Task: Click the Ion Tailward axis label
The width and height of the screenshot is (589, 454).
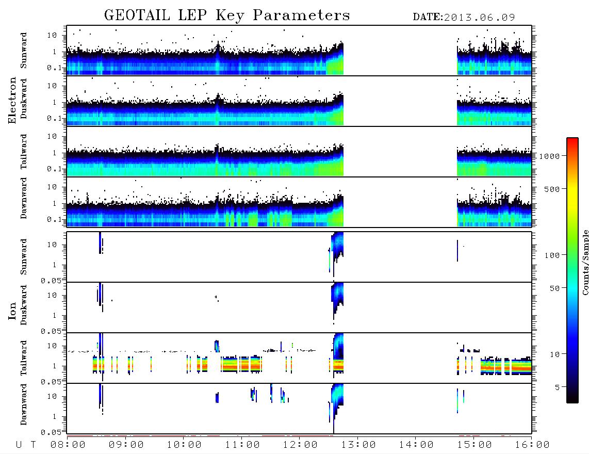Action: pos(24,358)
